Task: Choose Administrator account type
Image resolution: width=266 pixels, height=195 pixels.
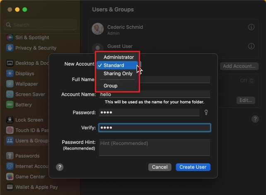Action: (x=118, y=57)
